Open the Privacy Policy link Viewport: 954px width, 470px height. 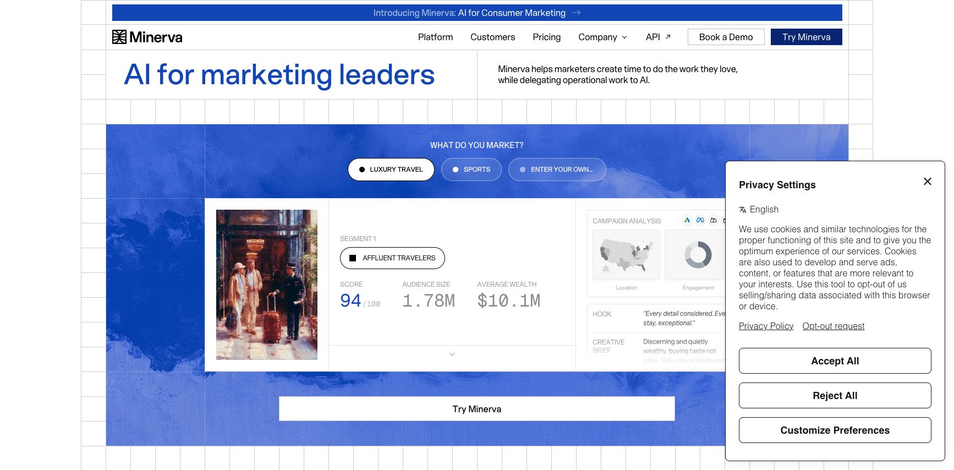pos(766,326)
